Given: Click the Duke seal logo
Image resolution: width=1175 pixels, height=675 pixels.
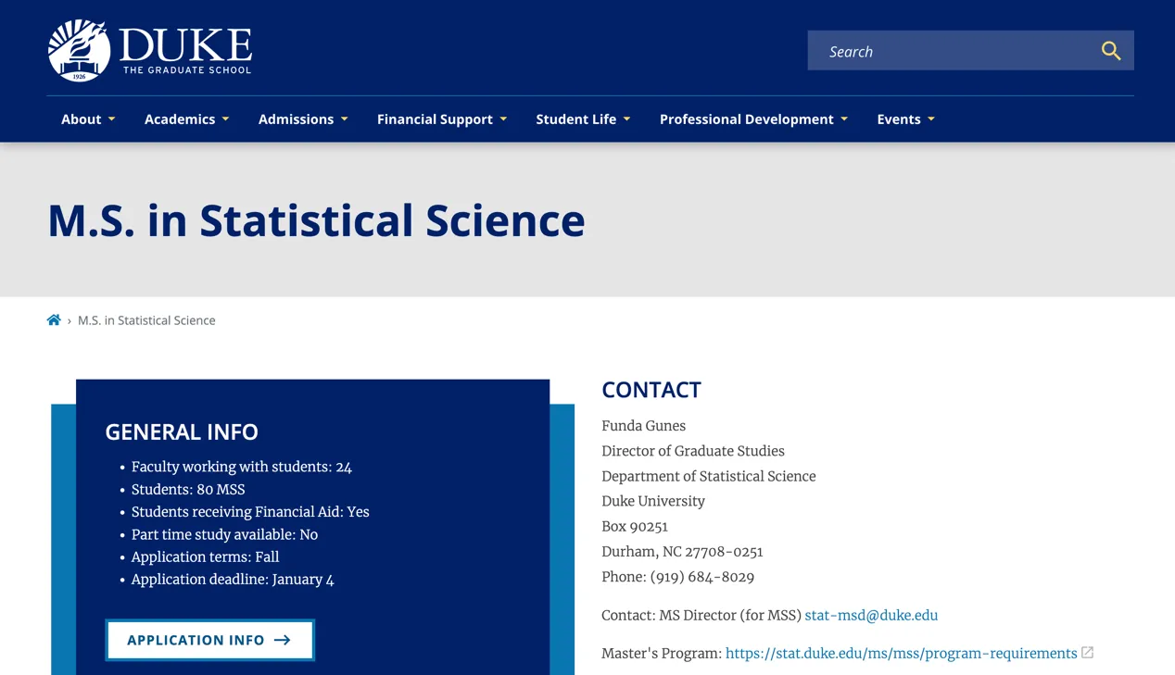Looking at the screenshot, I should [80, 50].
